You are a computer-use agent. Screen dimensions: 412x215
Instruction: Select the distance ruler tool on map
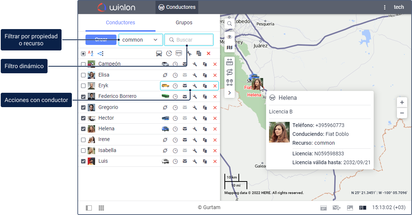(229, 62)
